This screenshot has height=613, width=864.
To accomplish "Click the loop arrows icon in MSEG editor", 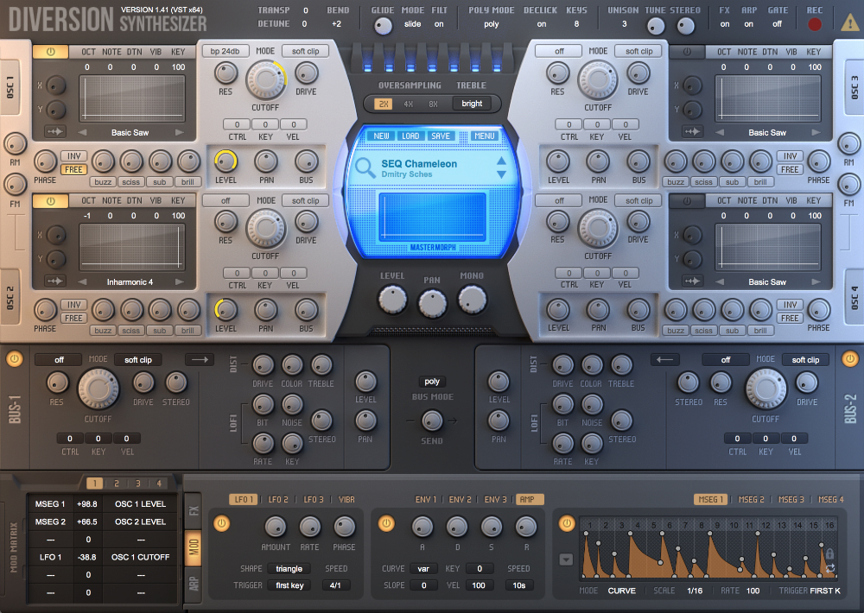I will (829, 567).
